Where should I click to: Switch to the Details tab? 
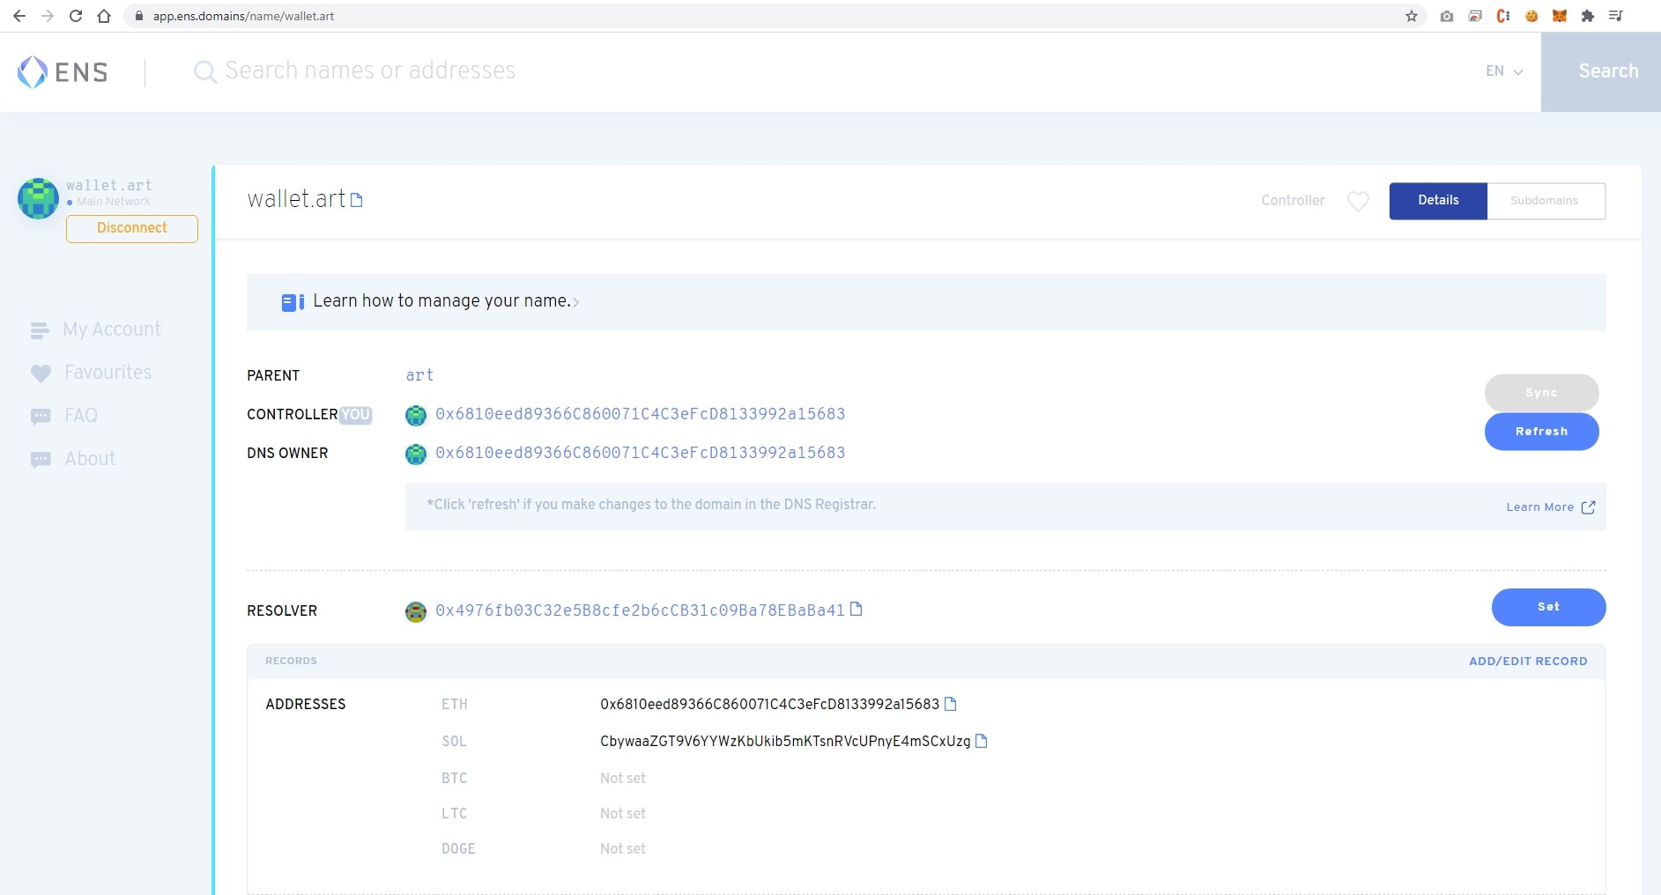[1438, 201]
